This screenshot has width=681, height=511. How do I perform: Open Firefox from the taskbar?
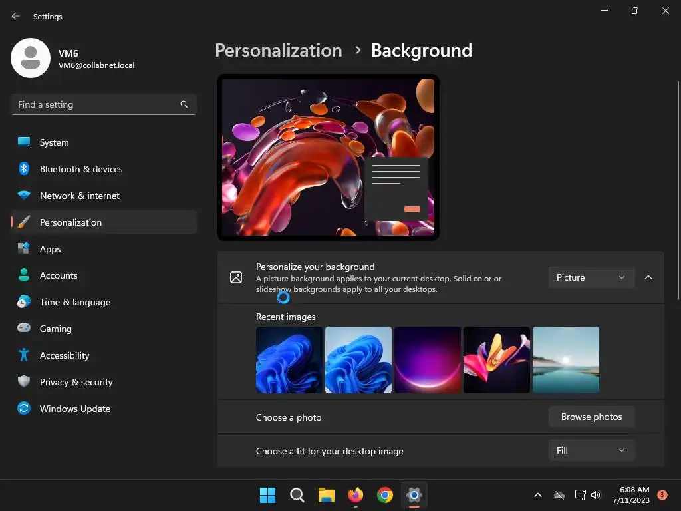click(x=356, y=495)
